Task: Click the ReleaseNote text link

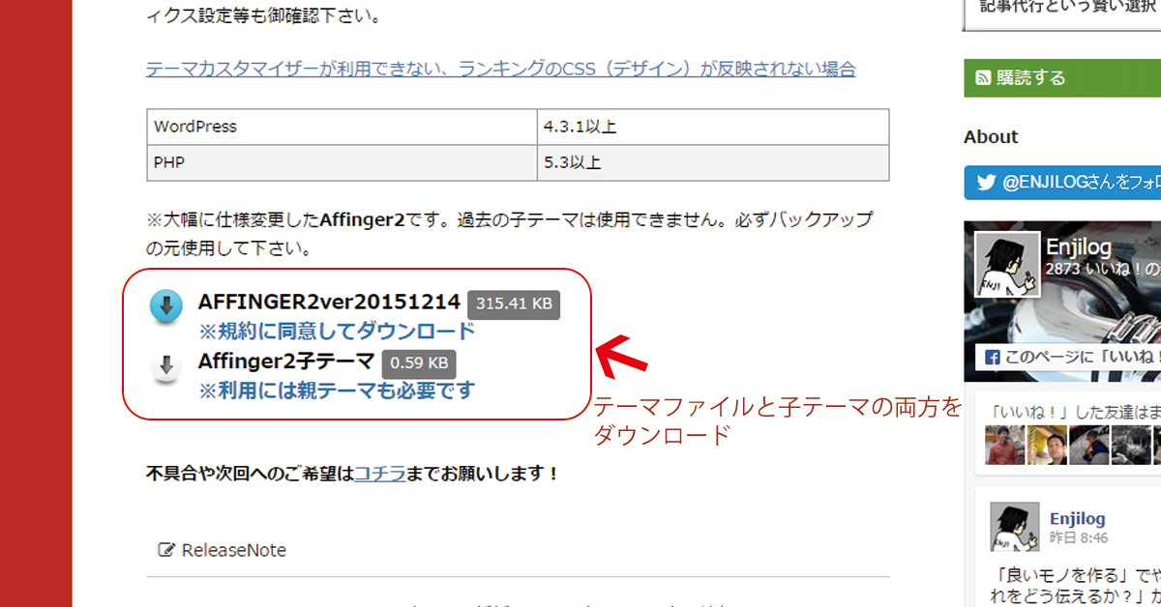Action: pos(233,550)
